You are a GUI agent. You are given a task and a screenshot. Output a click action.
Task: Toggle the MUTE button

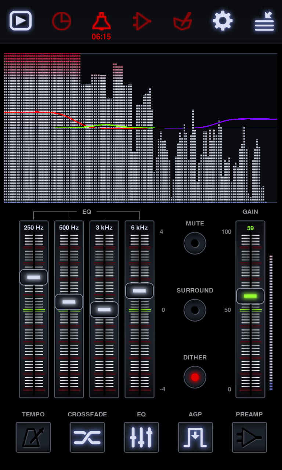click(195, 243)
